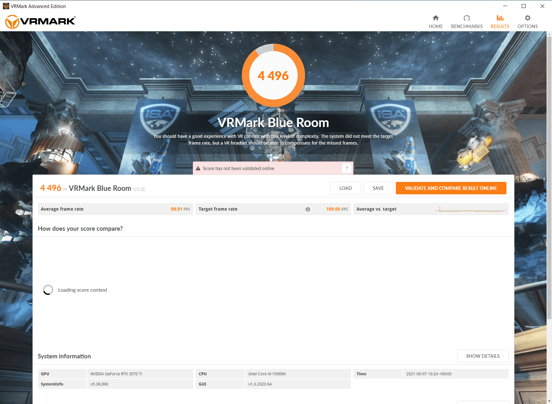Open the Home tab

click(x=435, y=22)
